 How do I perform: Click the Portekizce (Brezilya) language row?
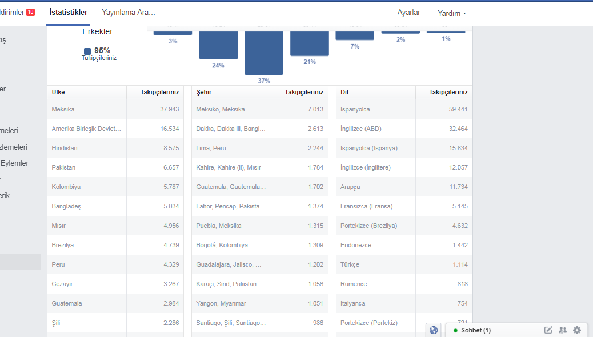(404, 226)
